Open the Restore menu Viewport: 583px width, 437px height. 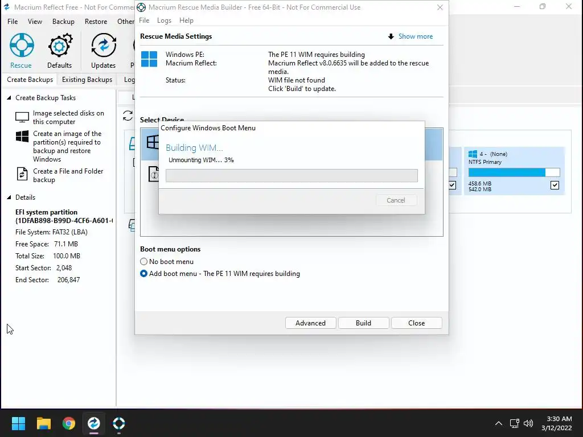click(x=96, y=22)
